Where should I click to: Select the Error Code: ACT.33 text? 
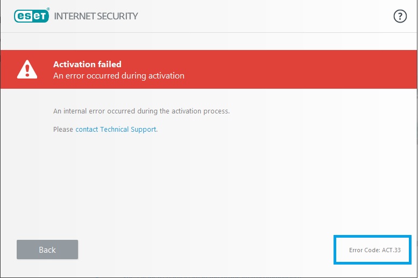(x=374, y=250)
